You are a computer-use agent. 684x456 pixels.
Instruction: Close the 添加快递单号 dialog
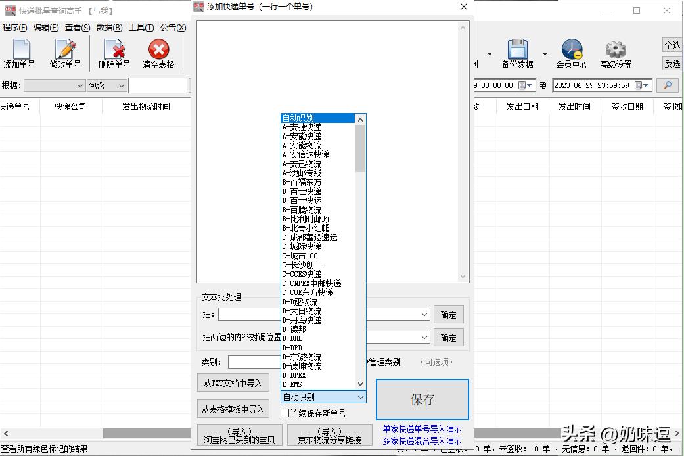click(x=464, y=7)
